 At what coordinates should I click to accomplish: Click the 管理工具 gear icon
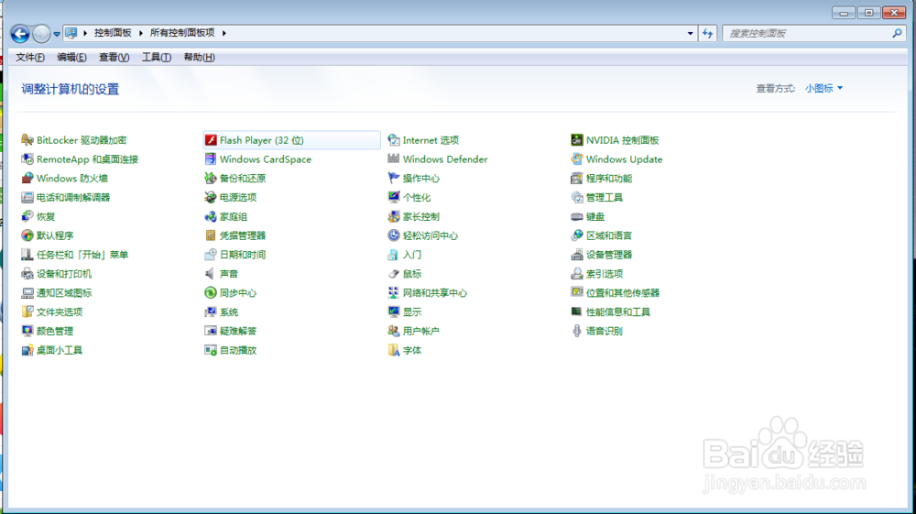(576, 197)
